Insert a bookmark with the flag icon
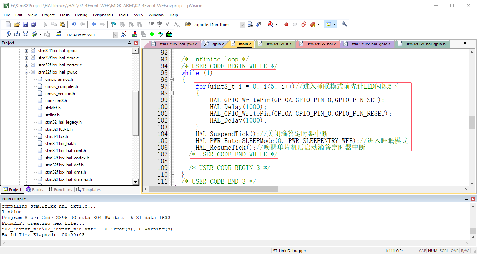The height and width of the screenshot is (254, 477). pos(114,24)
